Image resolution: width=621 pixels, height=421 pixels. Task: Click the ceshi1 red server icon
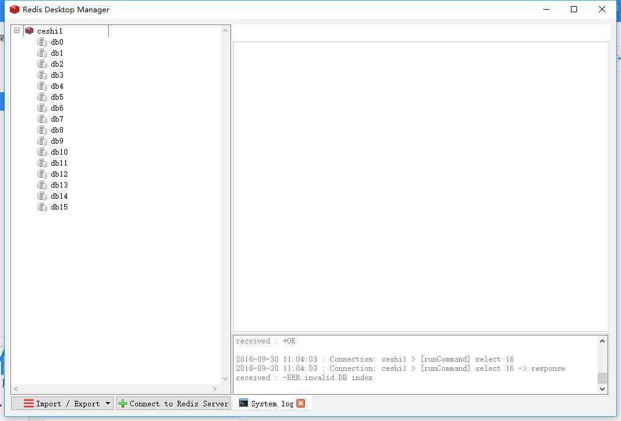(29, 31)
